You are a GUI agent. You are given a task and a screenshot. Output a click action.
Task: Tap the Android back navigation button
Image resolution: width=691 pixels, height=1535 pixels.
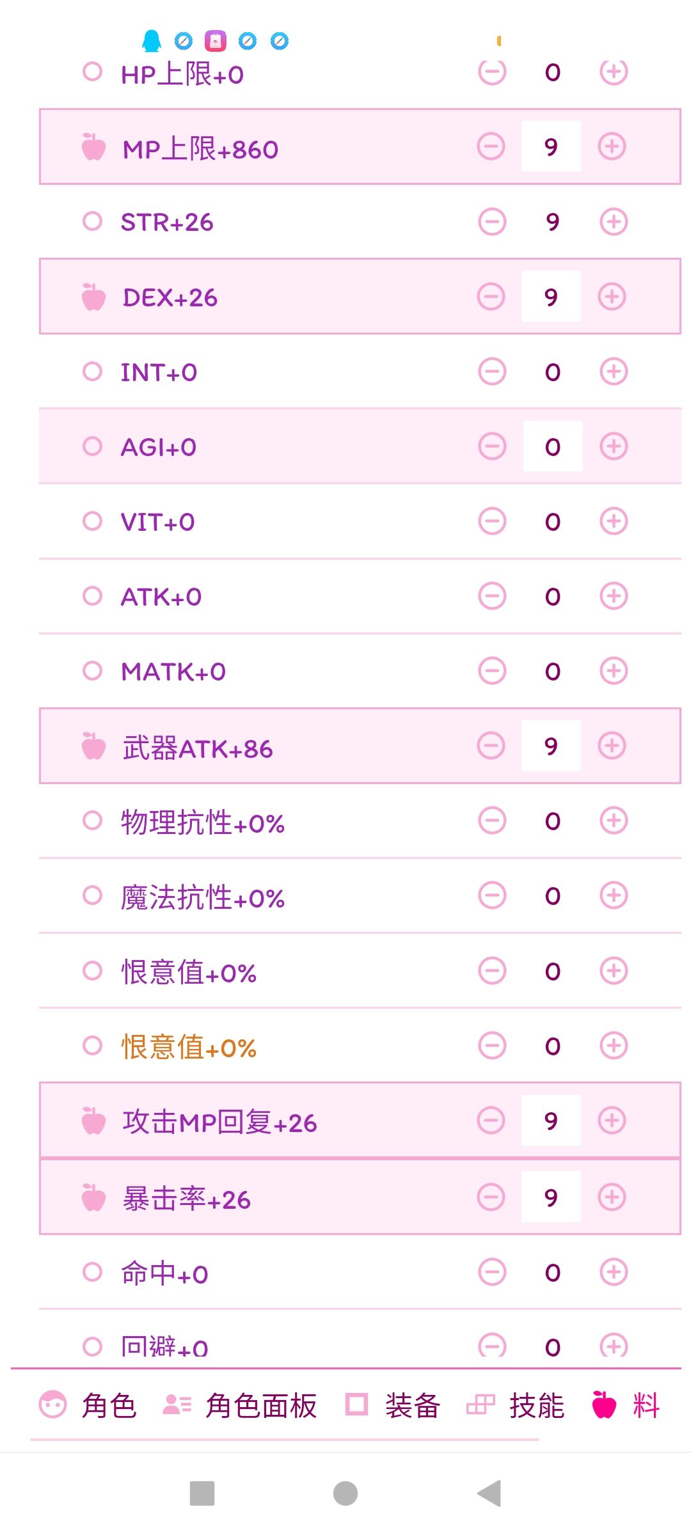[x=489, y=1493]
